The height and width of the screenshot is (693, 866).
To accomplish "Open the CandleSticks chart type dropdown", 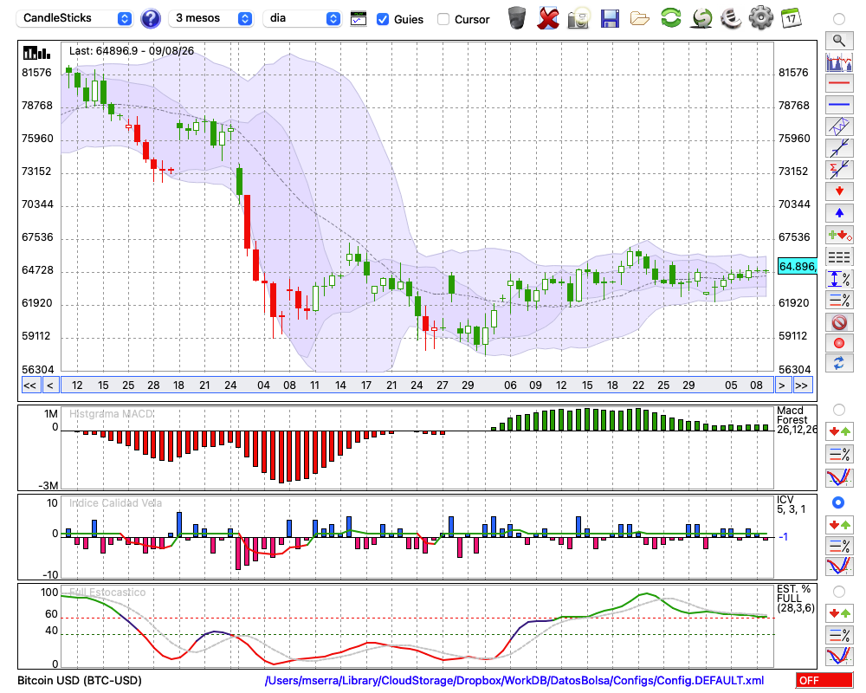I will (x=74, y=18).
